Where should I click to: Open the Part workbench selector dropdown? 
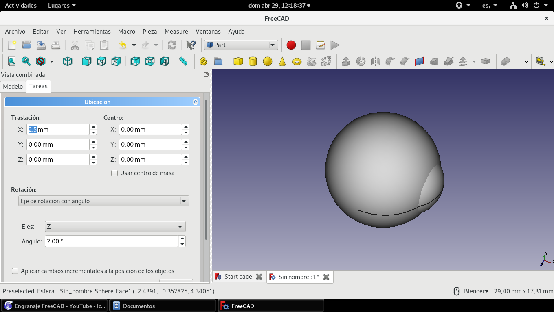tap(241, 45)
